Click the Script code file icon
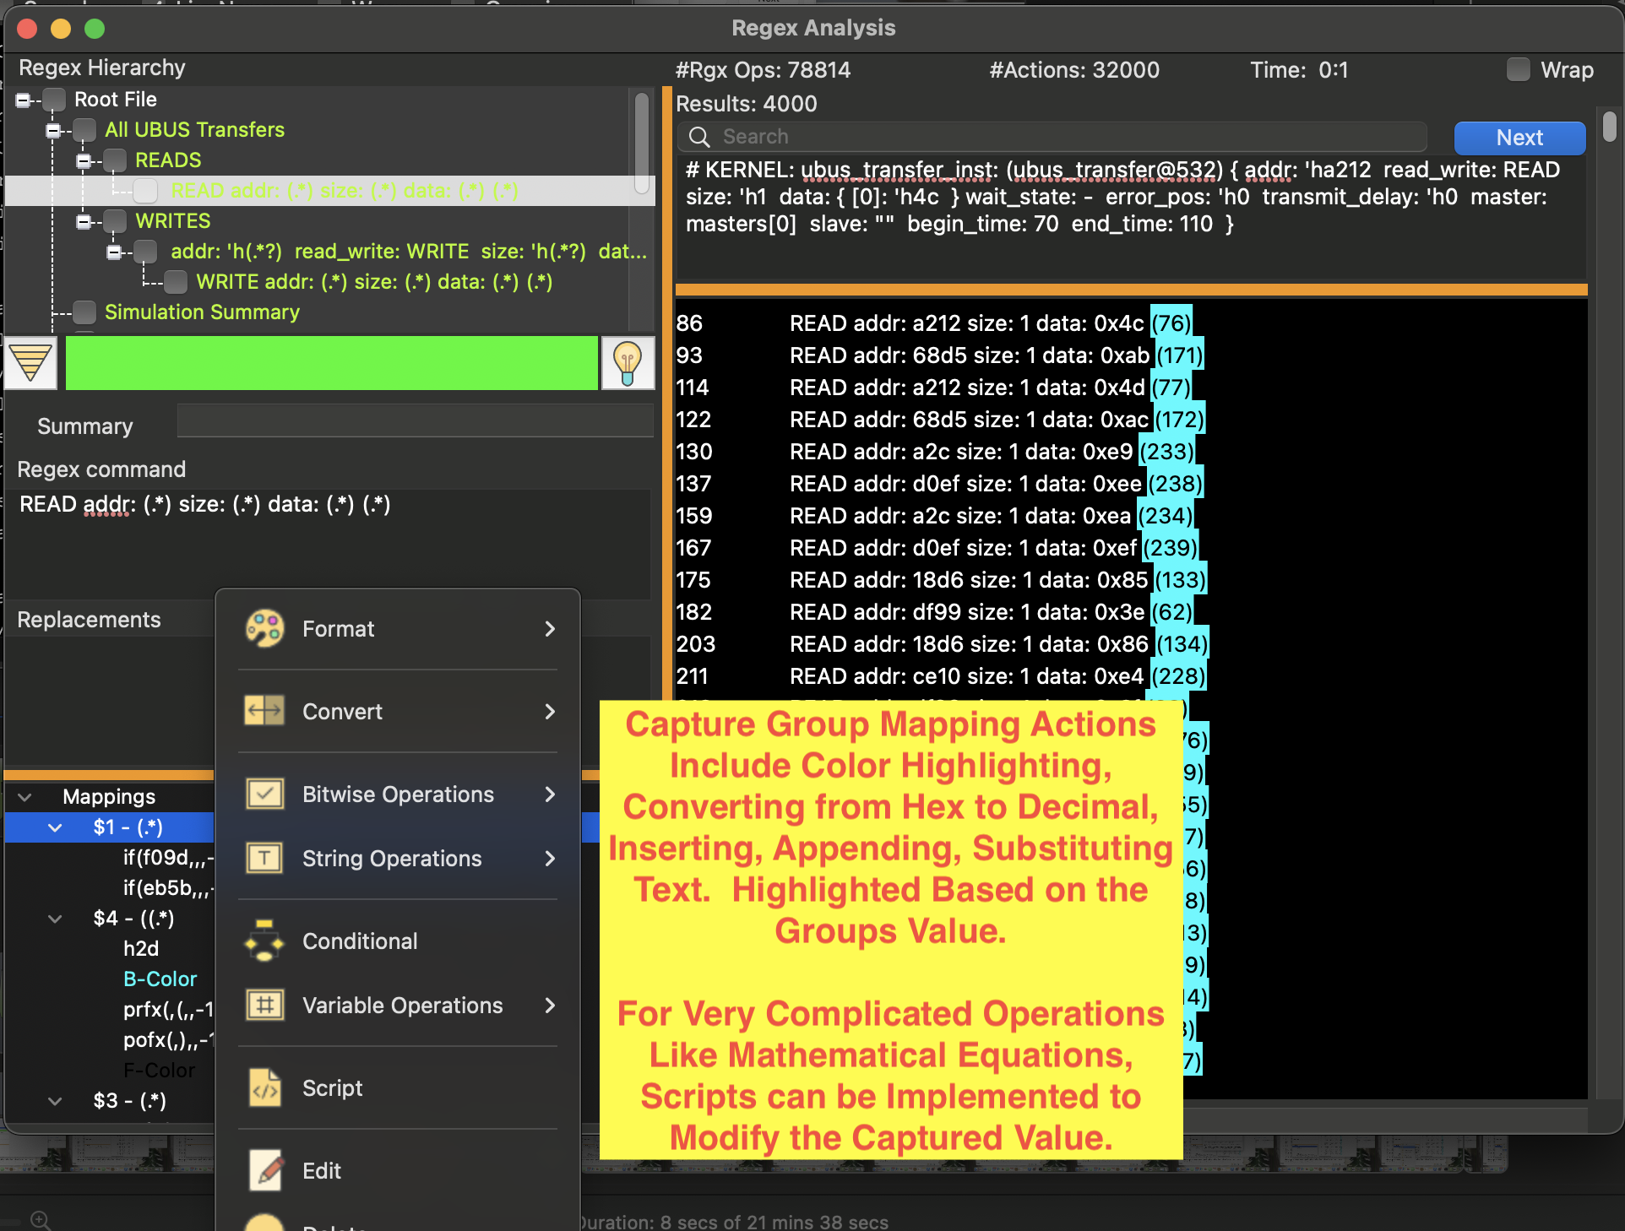1625x1231 pixels. (264, 1087)
